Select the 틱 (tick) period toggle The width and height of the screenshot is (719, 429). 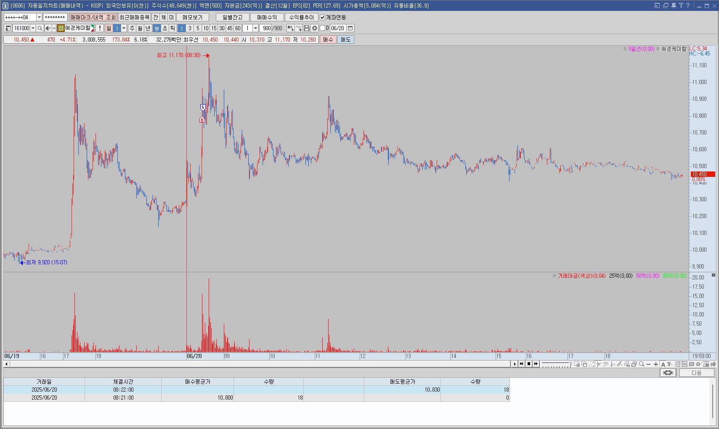pyautogui.click(x=173, y=28)
